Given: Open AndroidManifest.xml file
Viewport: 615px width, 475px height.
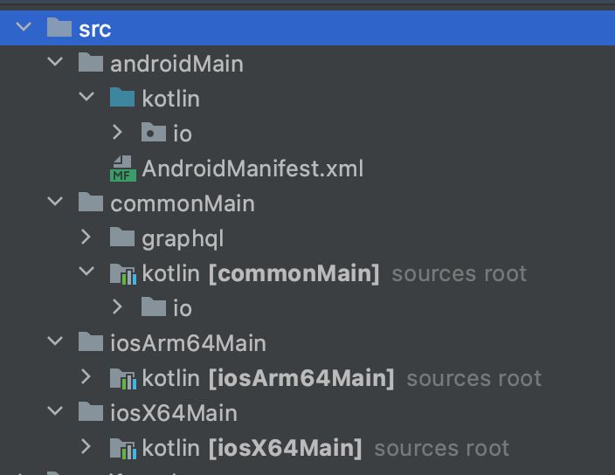Looking at the screenshot, I should [x=252, y=169].
